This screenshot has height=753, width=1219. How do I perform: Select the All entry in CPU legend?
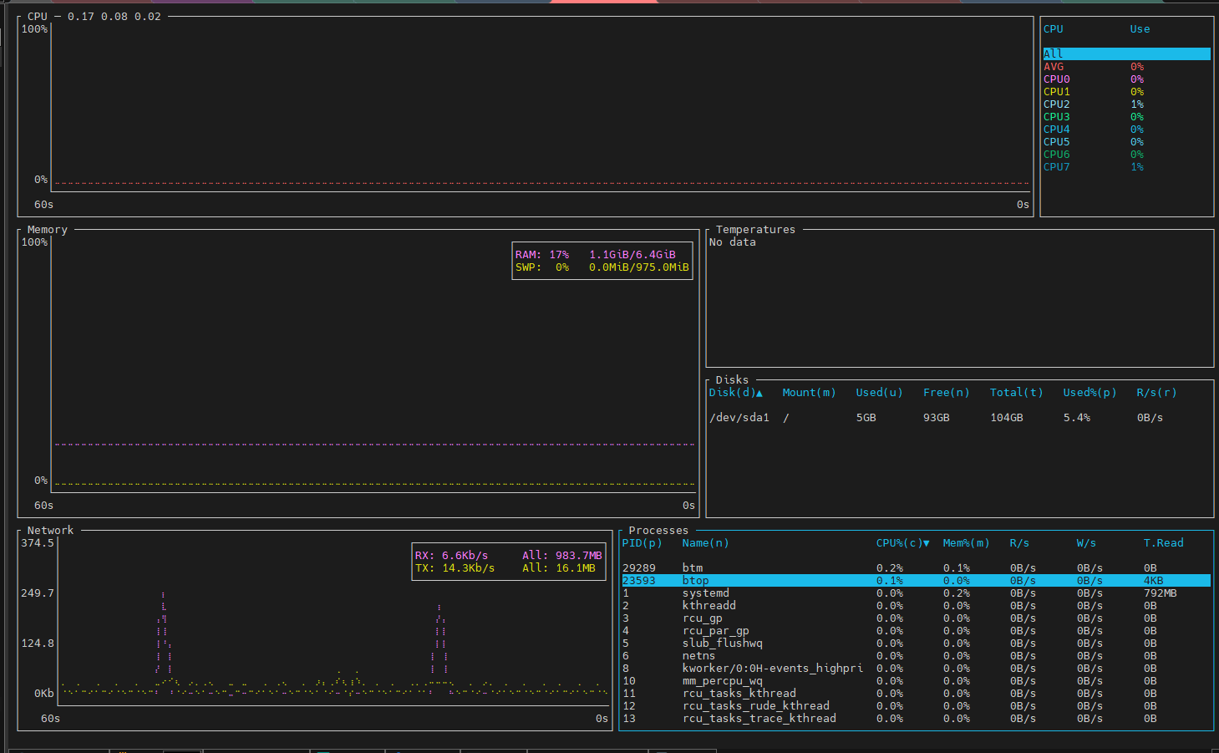point(1126,53)
